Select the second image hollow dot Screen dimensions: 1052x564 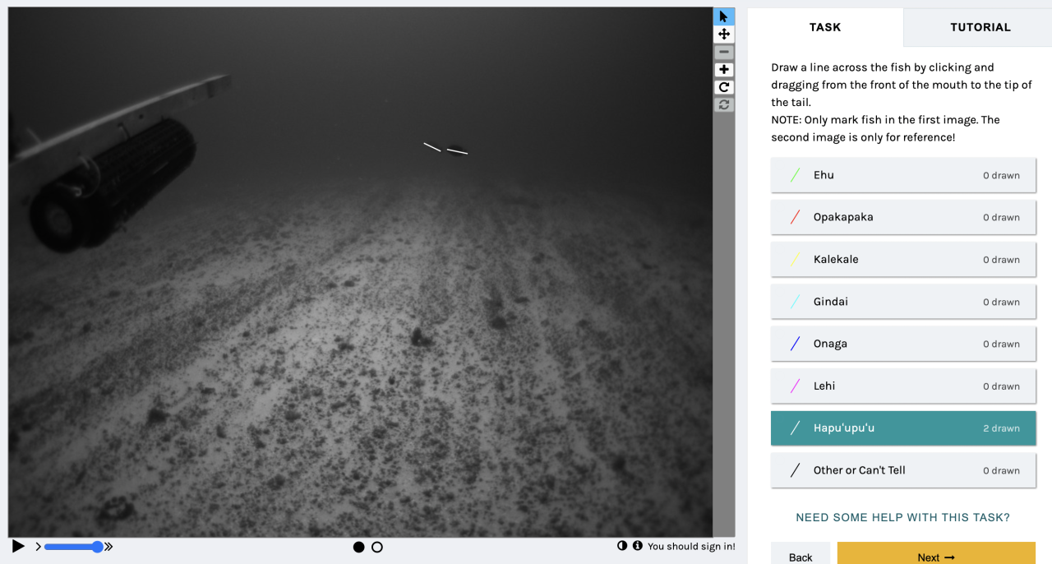[x=377, y=547]
